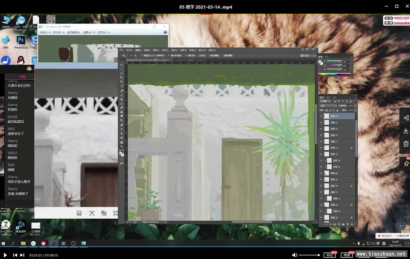Select the Brush tool

(x=121, y=95)
